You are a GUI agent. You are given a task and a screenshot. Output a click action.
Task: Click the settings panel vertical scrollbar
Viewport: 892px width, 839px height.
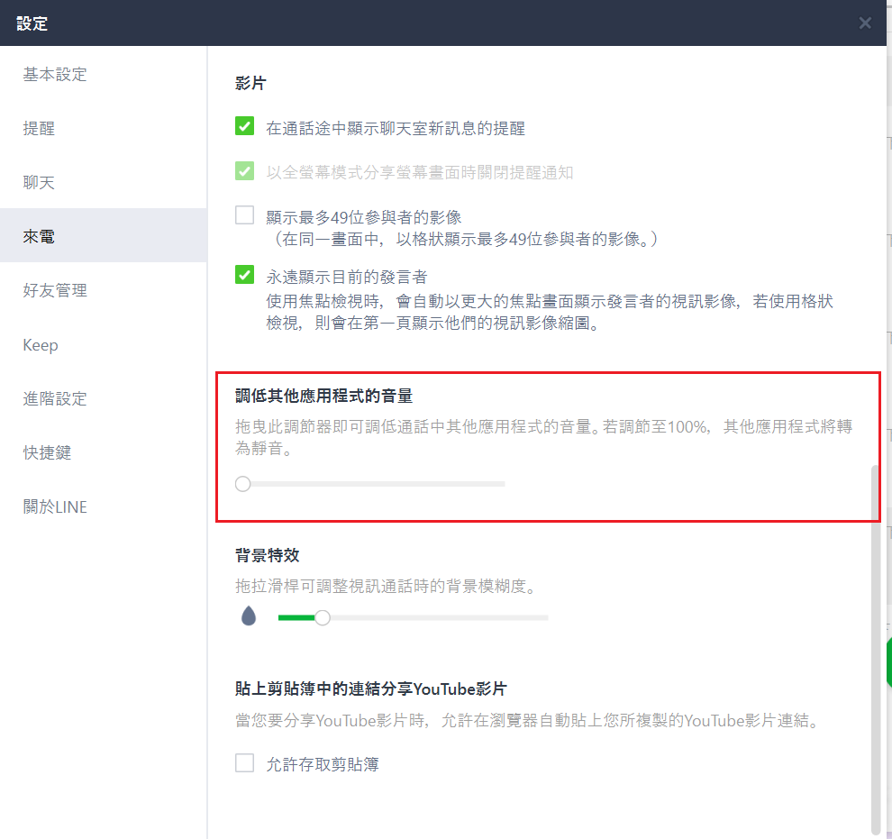(x=876, y=649)
